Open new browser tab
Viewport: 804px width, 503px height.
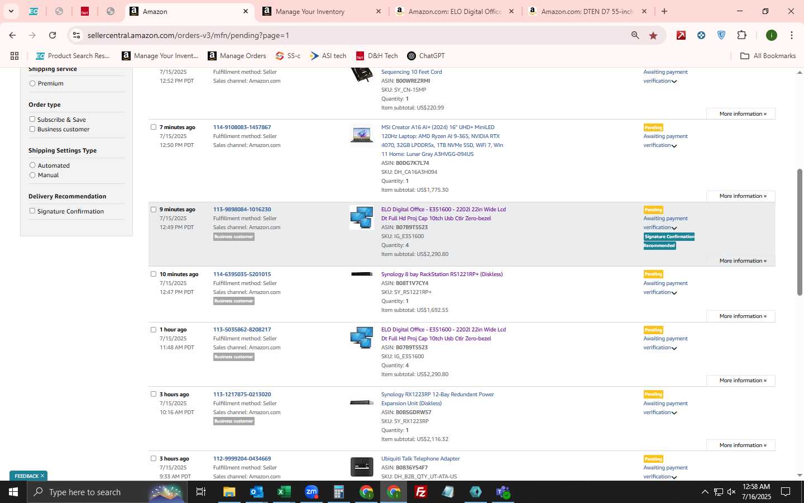(664, 11)
